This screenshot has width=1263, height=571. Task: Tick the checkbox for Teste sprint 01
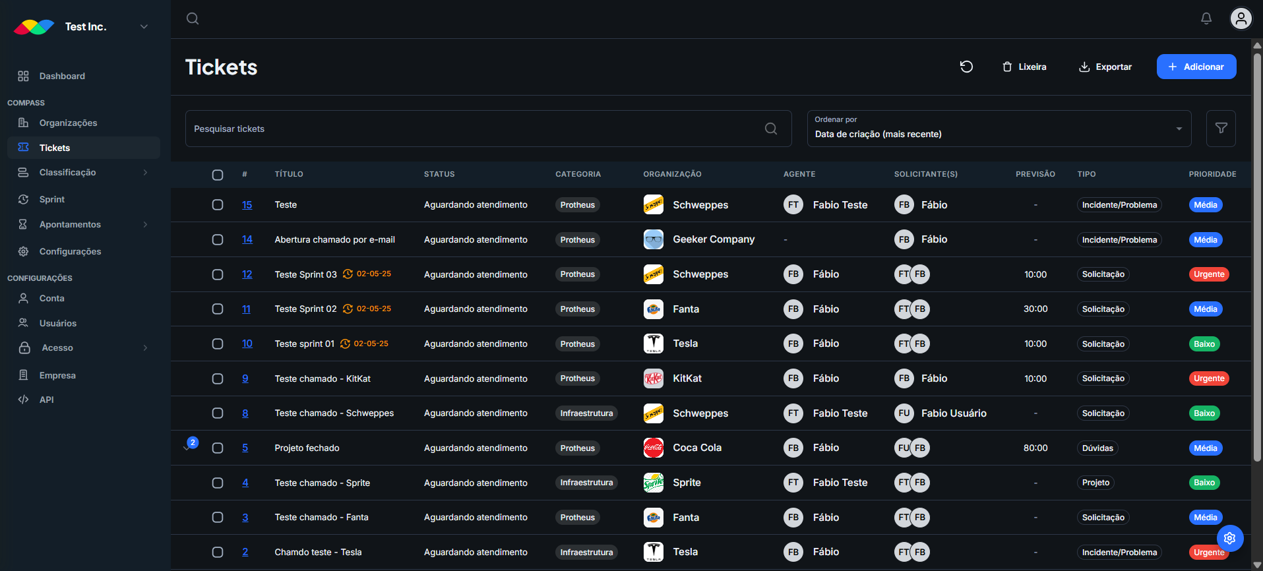click(x=218, y=344)
